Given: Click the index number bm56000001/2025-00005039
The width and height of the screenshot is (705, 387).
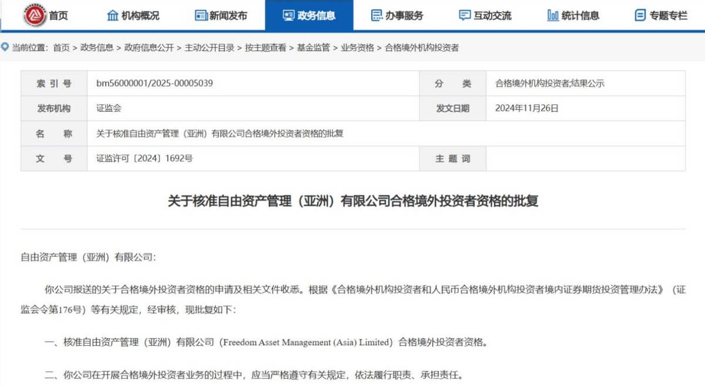Looking at the screenshot, I should tap(155, 83).
